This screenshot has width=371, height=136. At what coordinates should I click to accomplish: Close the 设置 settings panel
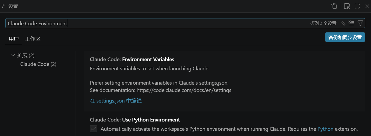click(x=367, y=6)
